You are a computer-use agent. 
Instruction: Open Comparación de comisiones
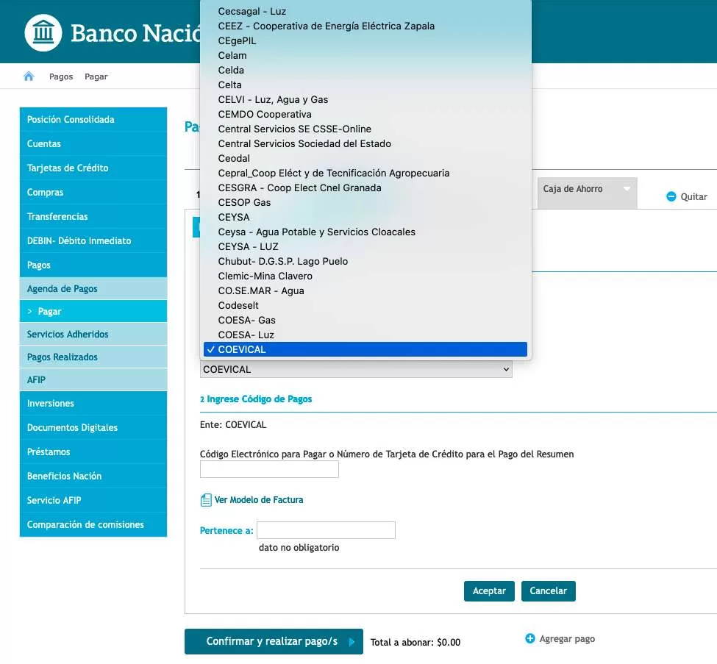pyautogui.click(x=93, y=524)
